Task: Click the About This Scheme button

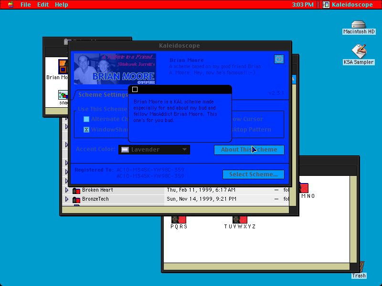Action: click(x=249, y=150)
